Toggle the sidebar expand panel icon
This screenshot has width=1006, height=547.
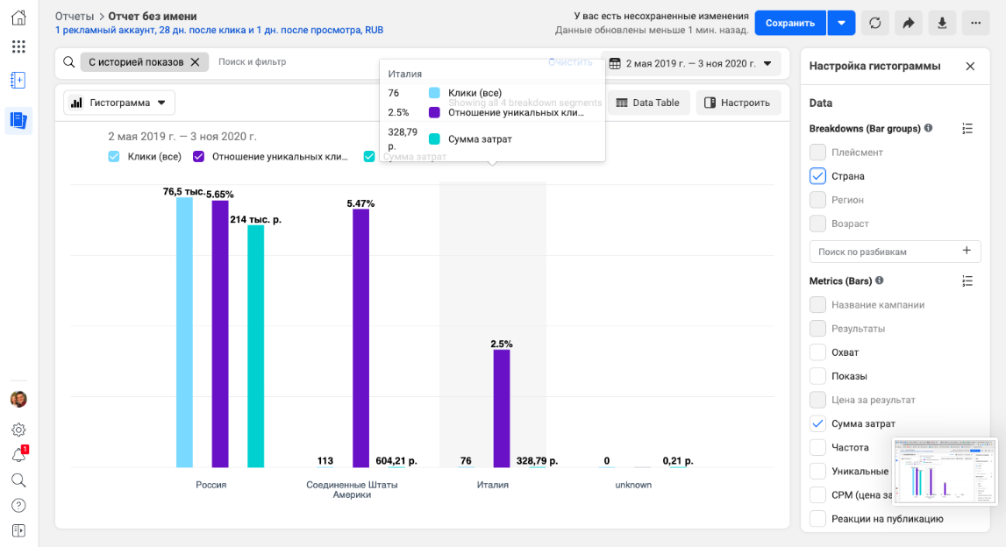18,531
